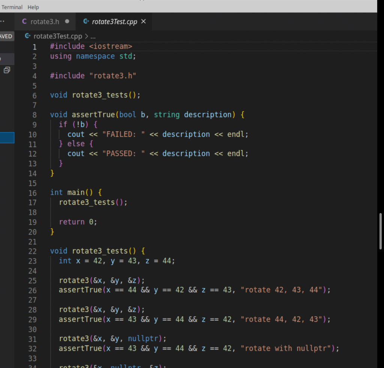Select the rotate3Test.cpp editor tab
Viewport: 384px width, 368px height.
[114, 22]
